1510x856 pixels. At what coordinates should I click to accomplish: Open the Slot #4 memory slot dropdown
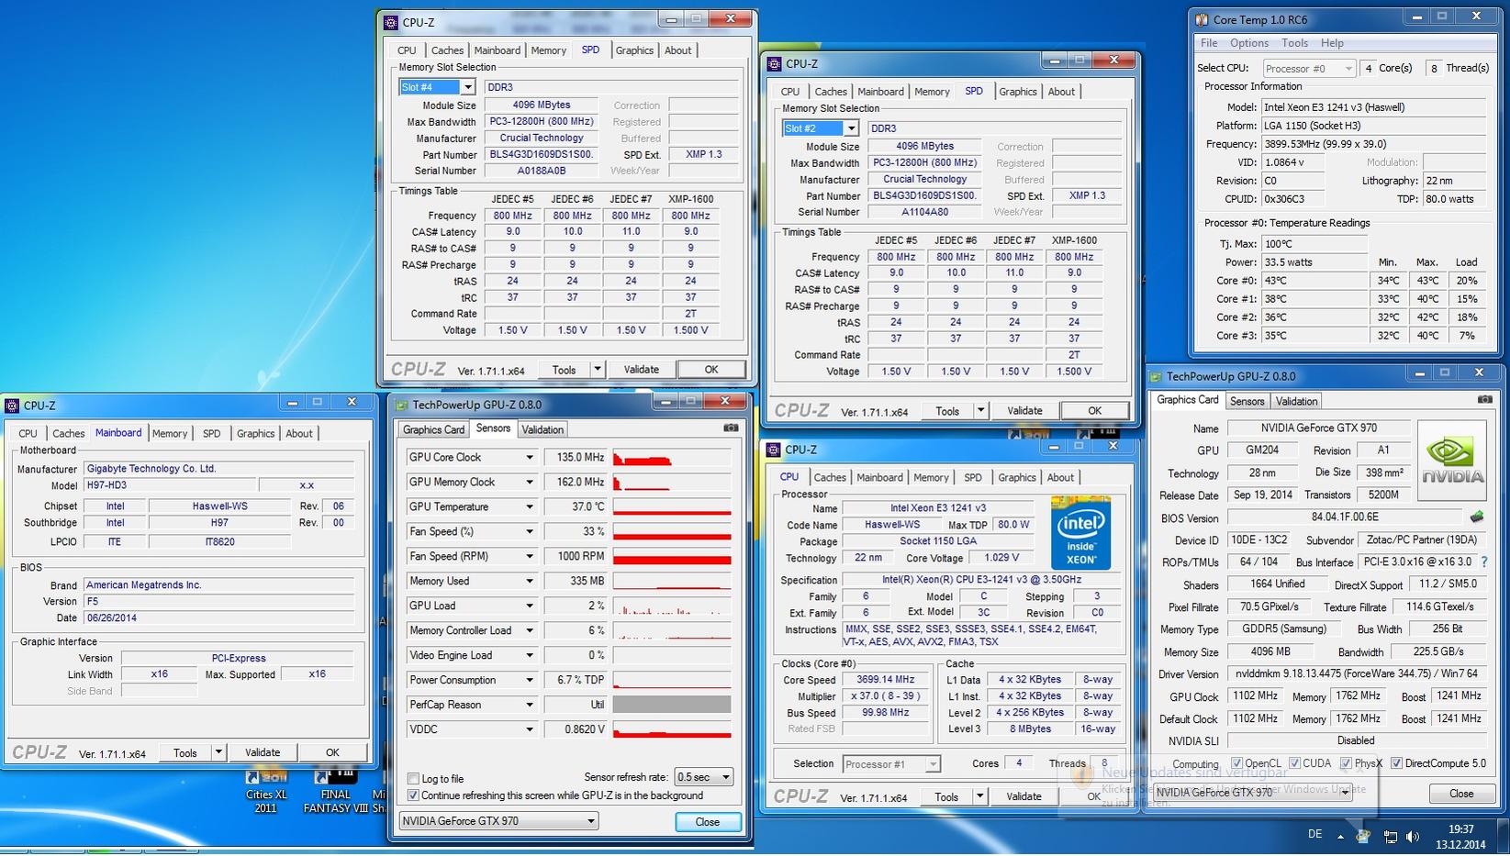pyautogui.click(x=467, y=87)
